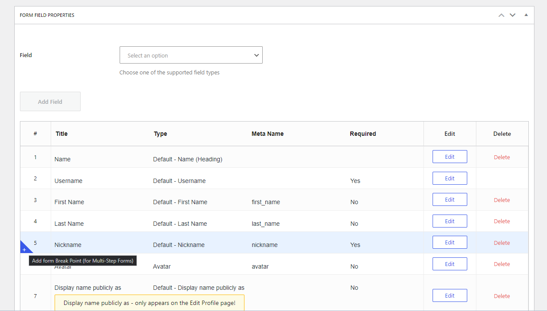This screenshot has height=311, width=547.
Task: Select the First Name title cell
Action: click(69, 202)
